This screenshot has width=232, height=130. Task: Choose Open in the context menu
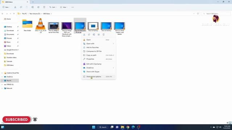pyautogui.click(x=99, y=40)
